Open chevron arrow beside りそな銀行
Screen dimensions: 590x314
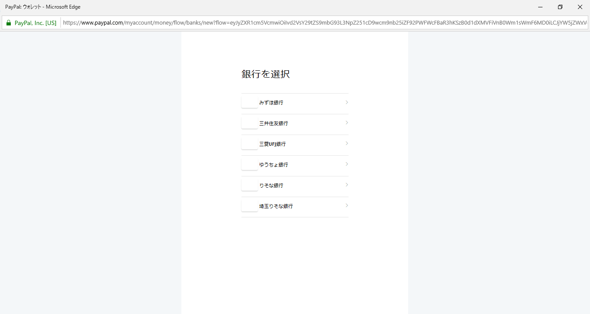click(x=347, y=185)
